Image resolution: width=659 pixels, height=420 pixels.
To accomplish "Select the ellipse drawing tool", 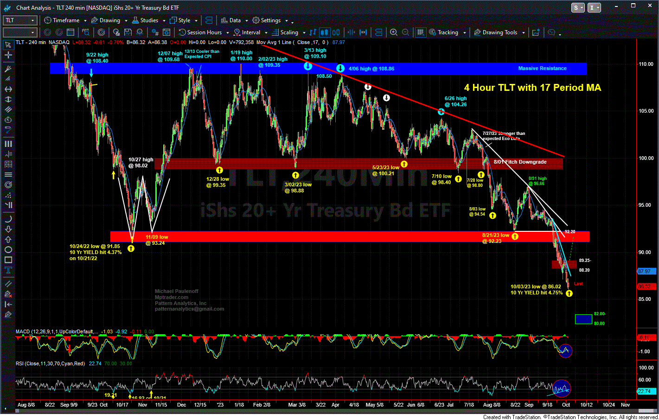I will pos(8,249).
